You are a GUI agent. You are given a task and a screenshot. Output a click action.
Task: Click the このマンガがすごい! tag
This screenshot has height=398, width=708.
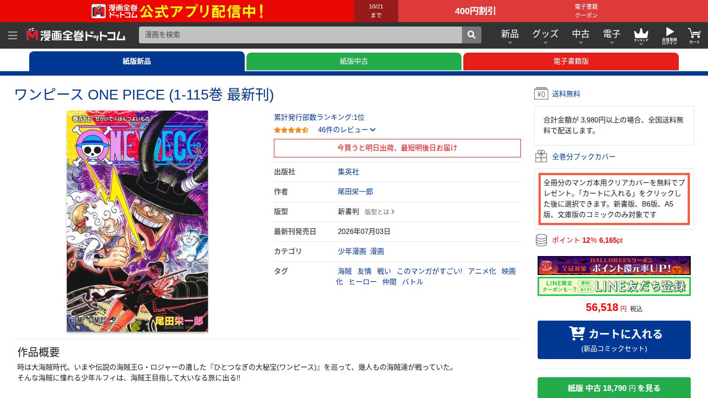[x=430, y=271]
